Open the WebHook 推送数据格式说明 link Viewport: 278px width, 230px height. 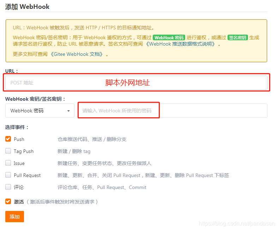coord(181,44)
